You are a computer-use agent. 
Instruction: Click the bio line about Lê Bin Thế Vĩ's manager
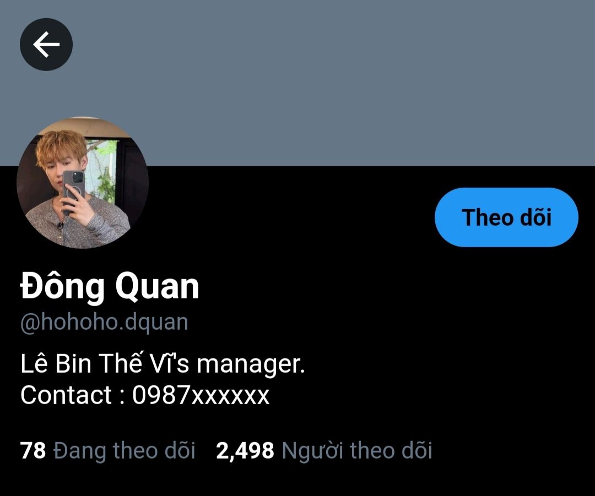point(163,363)
